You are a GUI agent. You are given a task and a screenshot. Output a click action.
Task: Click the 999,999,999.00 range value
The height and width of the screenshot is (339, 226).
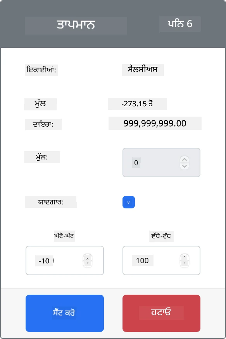[155, 123]
